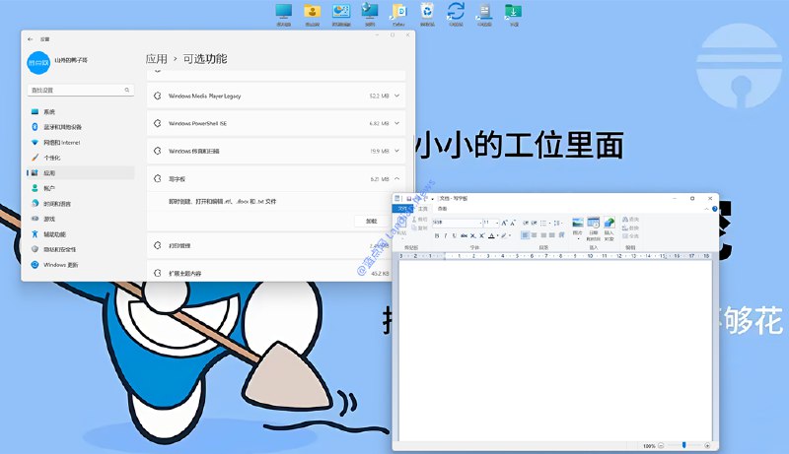The image size is (789, 454).
Task: Open the user folder desktop icon
Action: coord(313,15)
